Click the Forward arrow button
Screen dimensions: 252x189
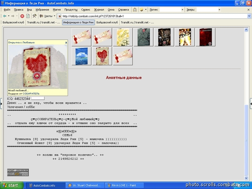[x=13, y=16]
